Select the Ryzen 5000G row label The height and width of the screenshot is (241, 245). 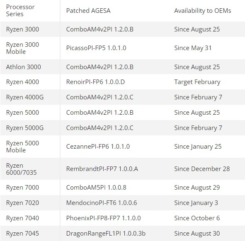(x=25, y=128)
